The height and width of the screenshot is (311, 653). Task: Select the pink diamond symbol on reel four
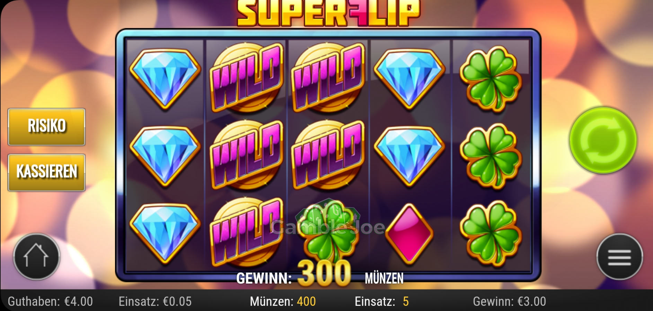(409, 233)
